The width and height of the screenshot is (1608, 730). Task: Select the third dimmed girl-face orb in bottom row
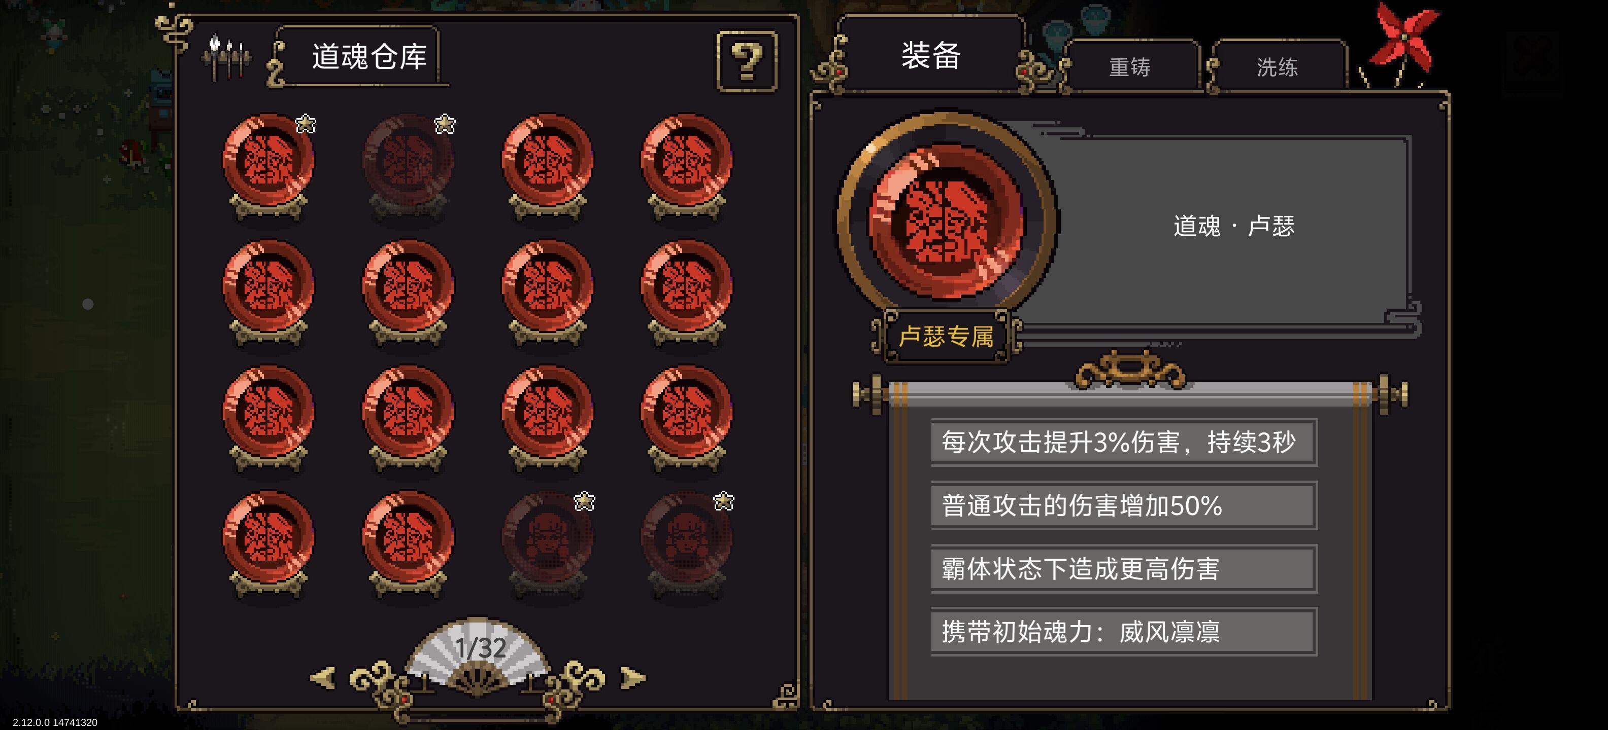tap(548, 543)
